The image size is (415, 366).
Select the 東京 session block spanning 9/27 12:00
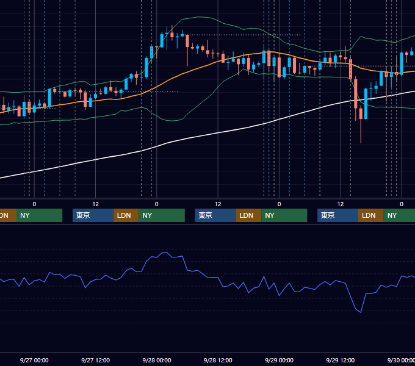pos(93,215)
